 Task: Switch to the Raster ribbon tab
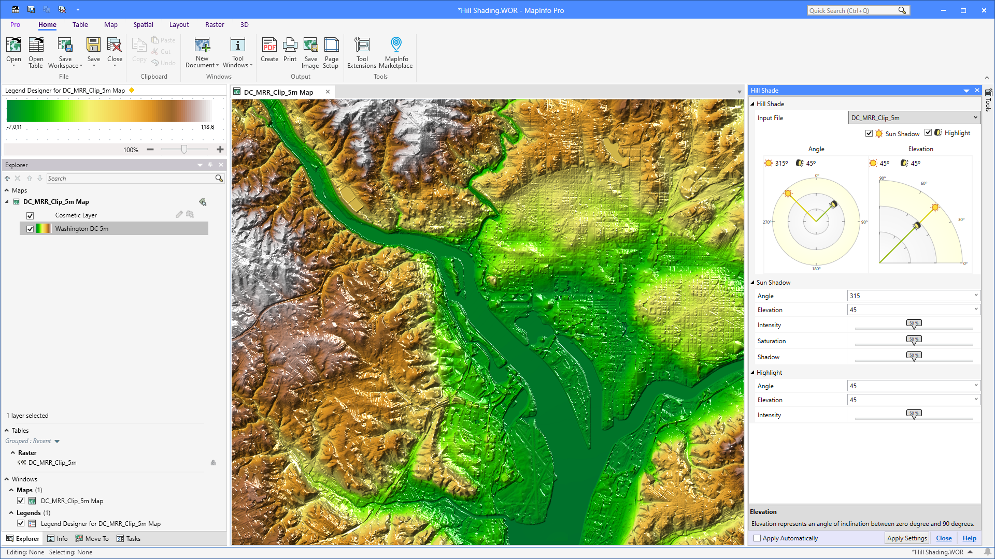coord(215,25)
